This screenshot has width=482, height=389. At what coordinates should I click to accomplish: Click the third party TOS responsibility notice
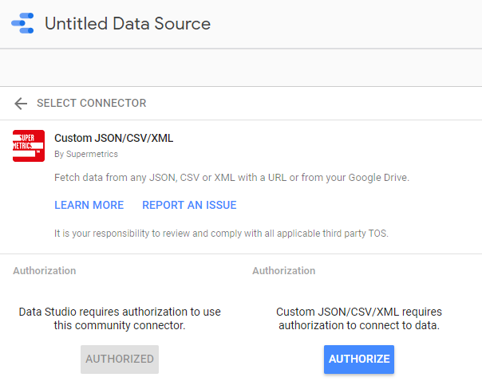(219, 233)
